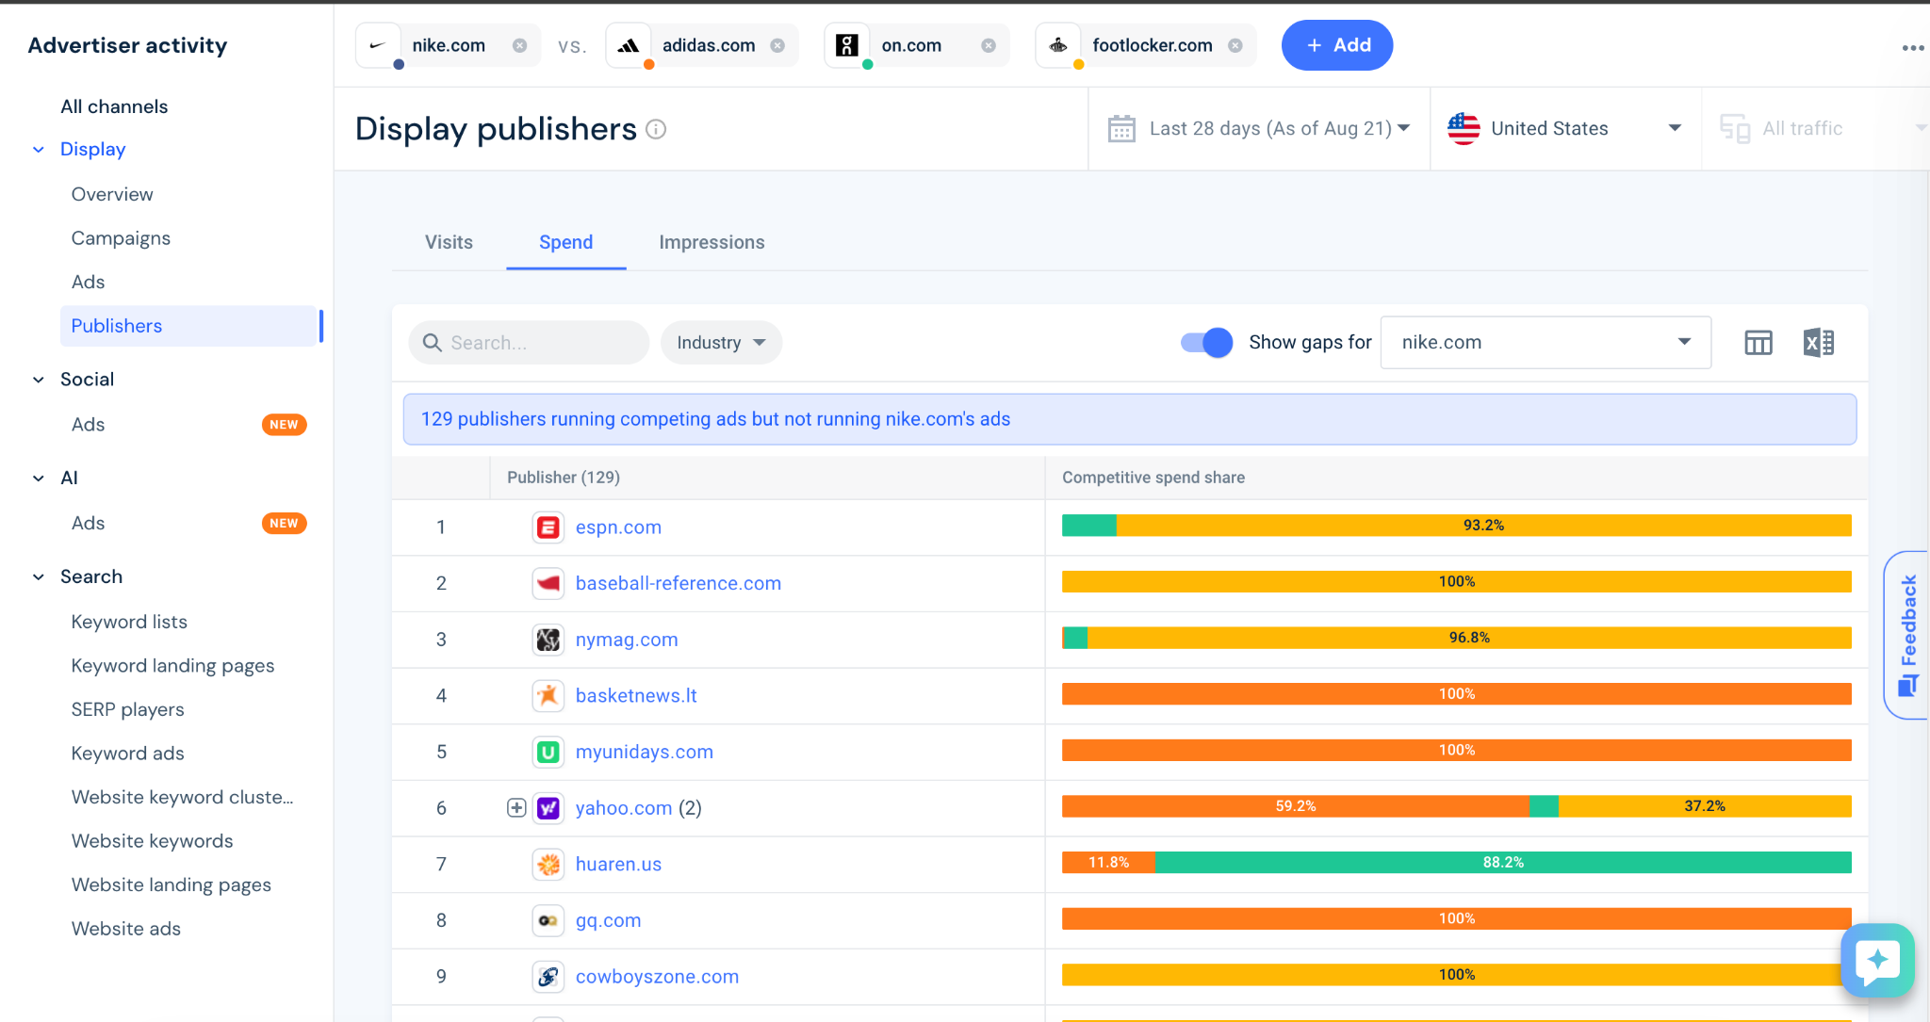Open Display Overview in sidebar
The width and height of the screenshot is (1930, 1022).
[112, 194]
